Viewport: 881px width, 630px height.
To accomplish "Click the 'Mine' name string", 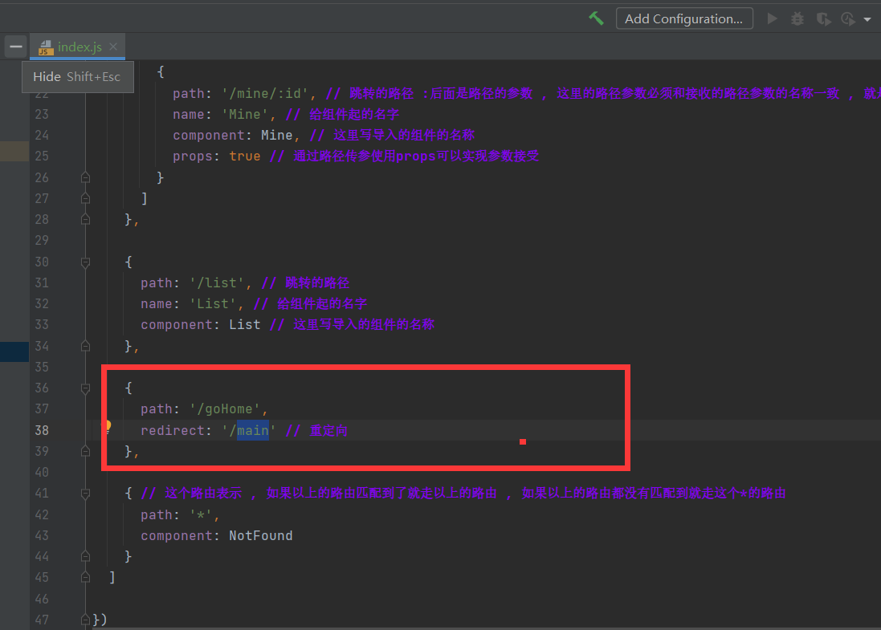I will click(x=245, y=115).
